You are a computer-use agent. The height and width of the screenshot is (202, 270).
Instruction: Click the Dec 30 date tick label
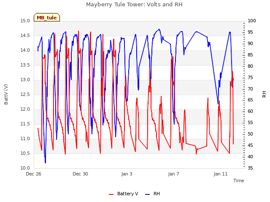(x=81, y=174)
